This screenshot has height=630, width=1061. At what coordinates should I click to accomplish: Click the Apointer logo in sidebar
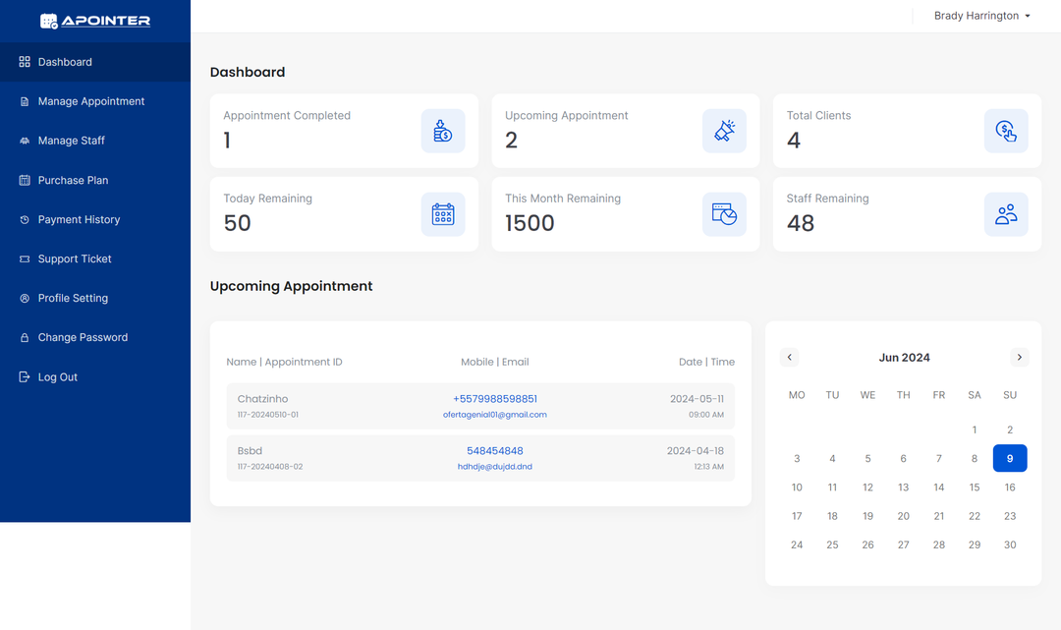[x=95, y=21]
